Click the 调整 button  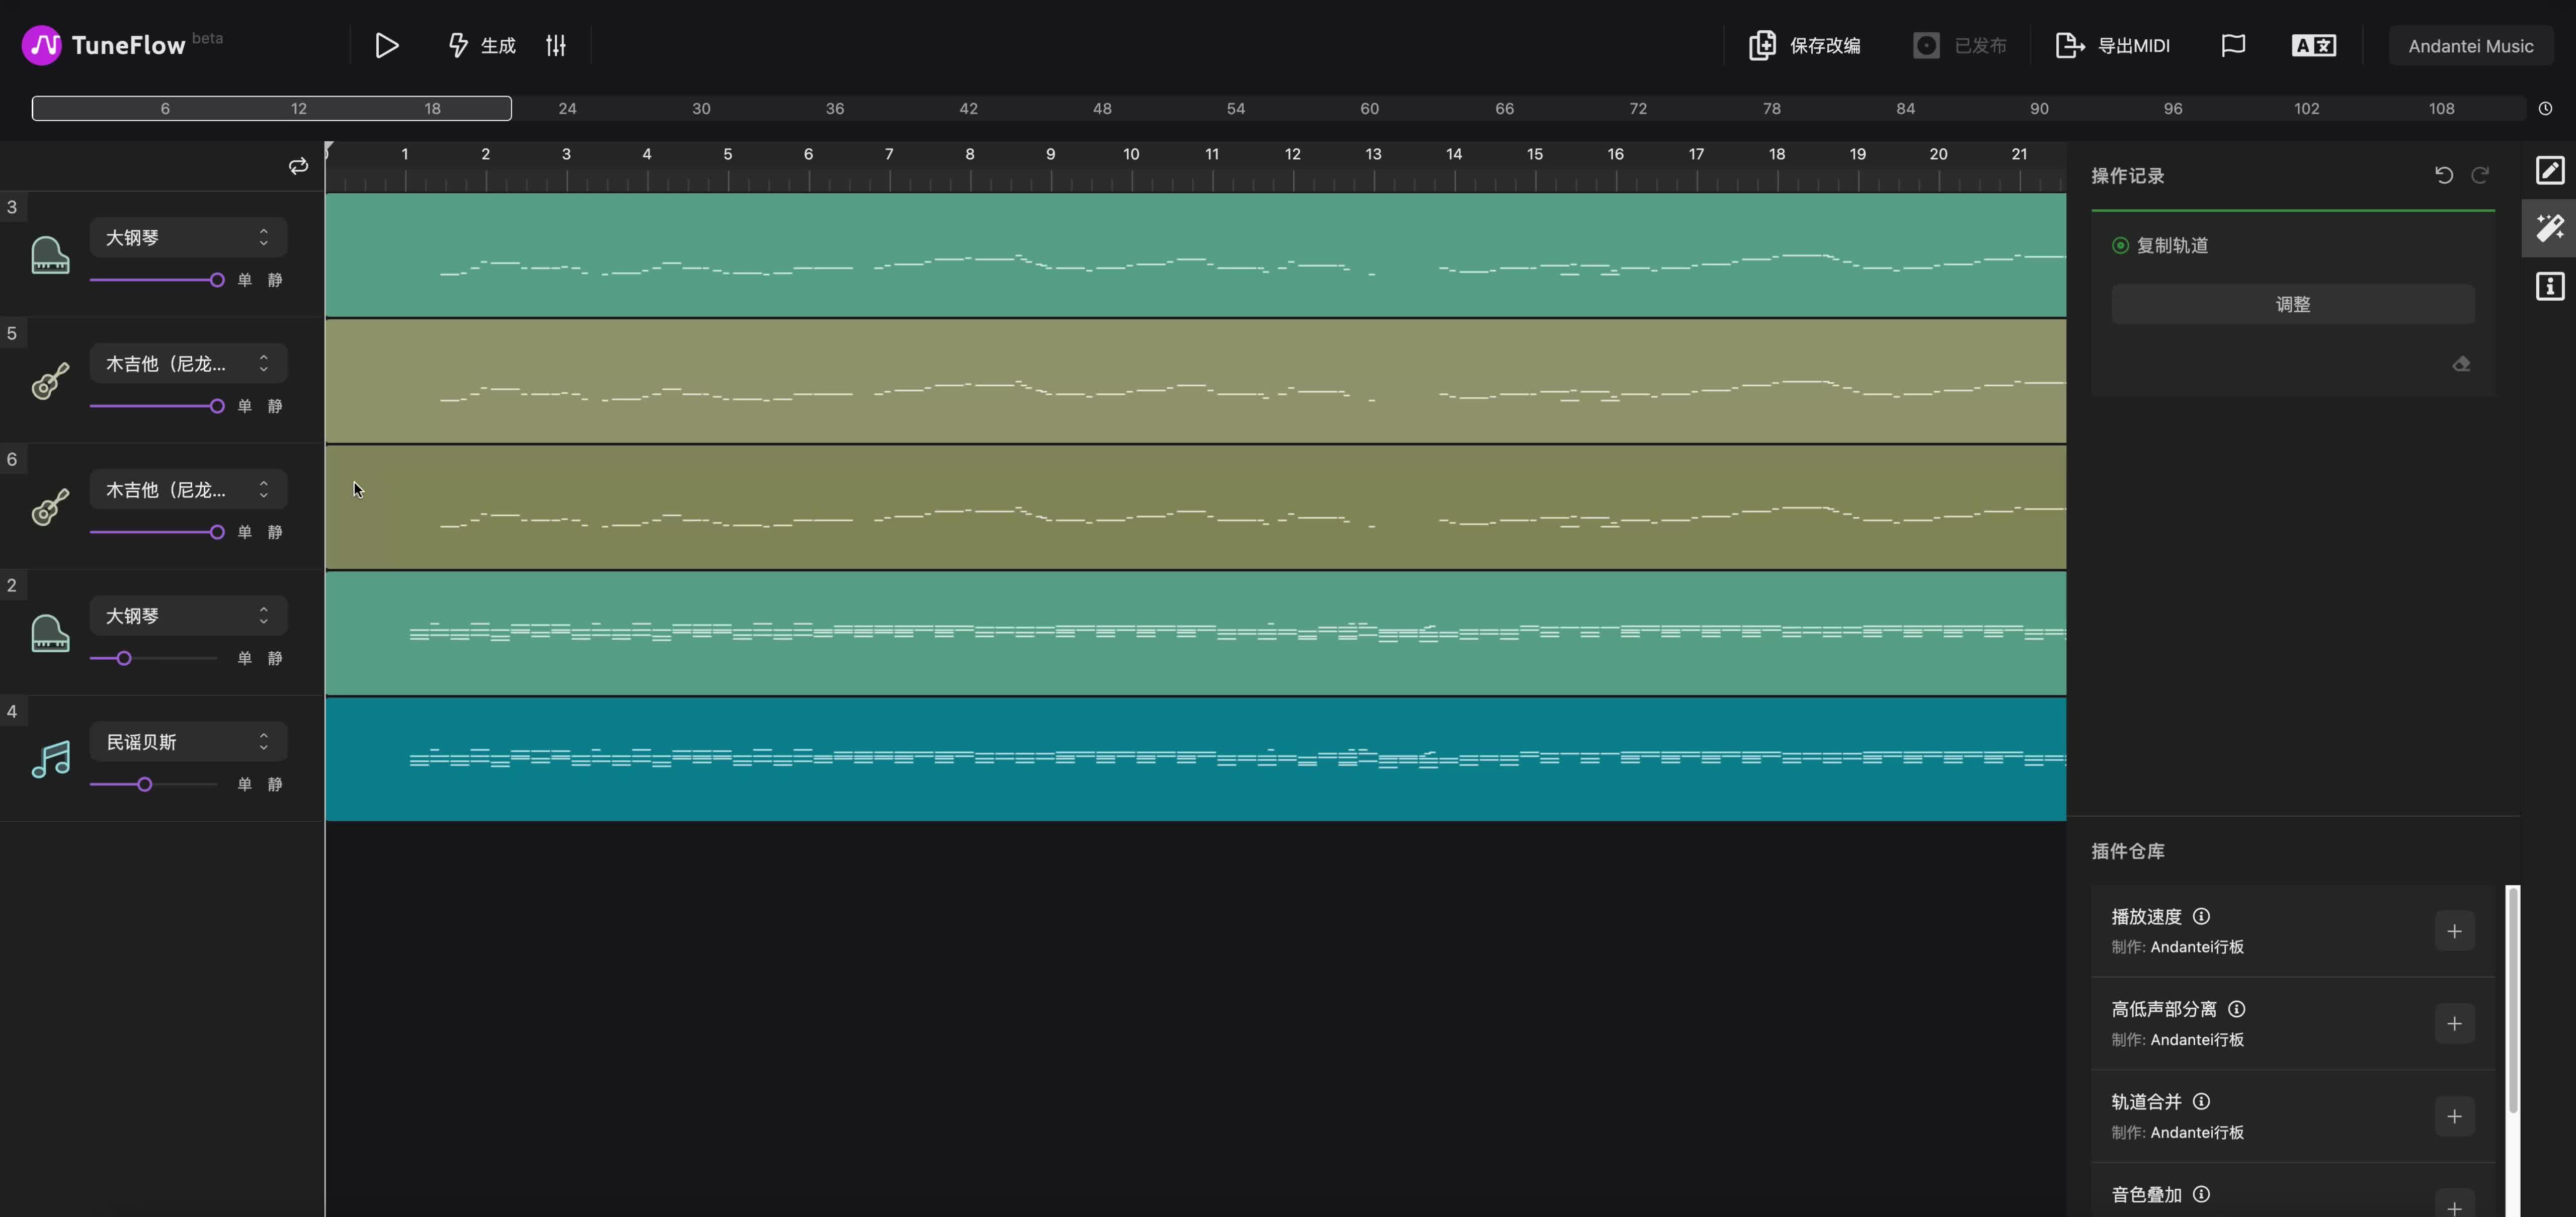tap(2292, 304)
